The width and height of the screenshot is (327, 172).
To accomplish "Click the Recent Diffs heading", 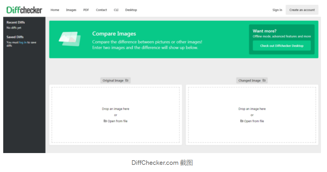I will 16,22.
